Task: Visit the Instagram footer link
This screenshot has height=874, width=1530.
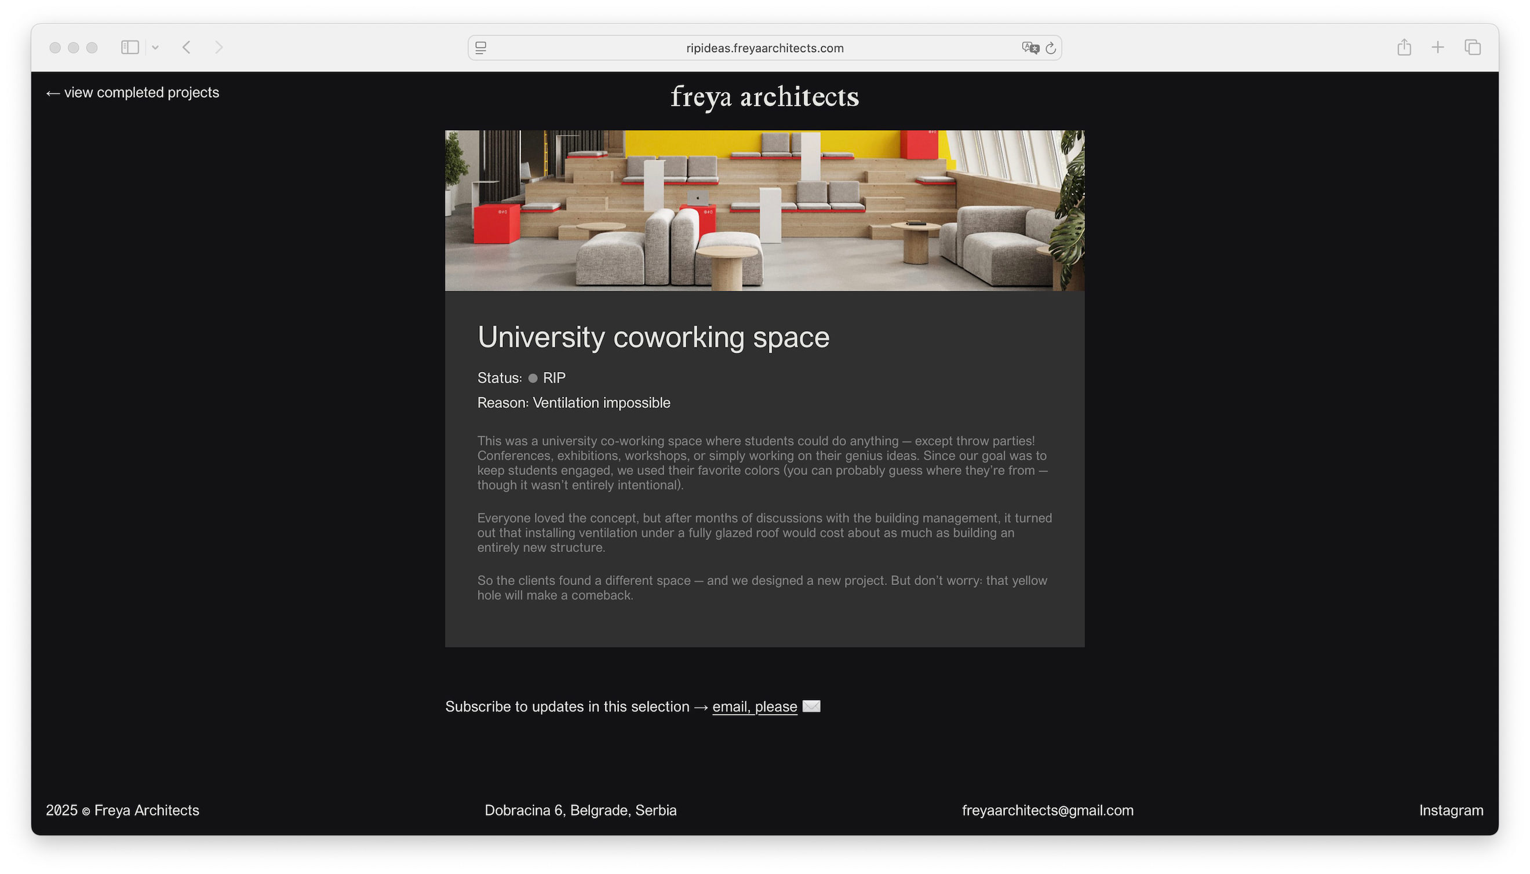Action: click(x=1451, y=810)
